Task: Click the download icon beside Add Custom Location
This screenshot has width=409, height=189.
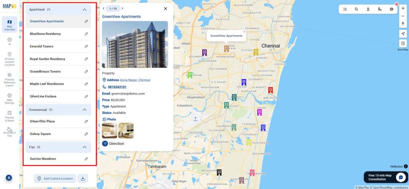Action: (83, 179)
